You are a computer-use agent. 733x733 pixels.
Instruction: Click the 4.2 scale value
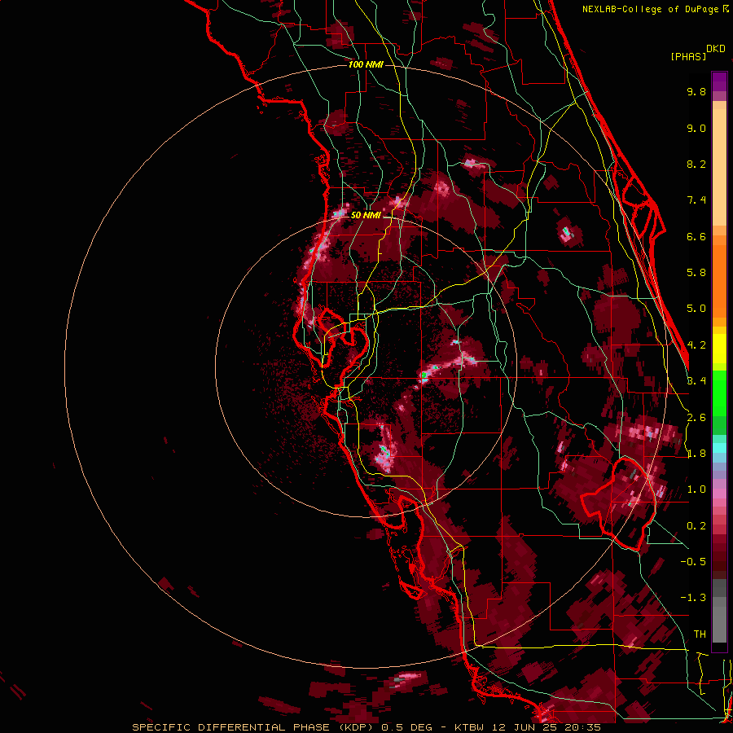point(696,345)
